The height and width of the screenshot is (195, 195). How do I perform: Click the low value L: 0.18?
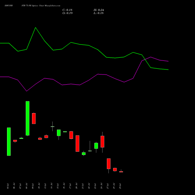[99, 13]
